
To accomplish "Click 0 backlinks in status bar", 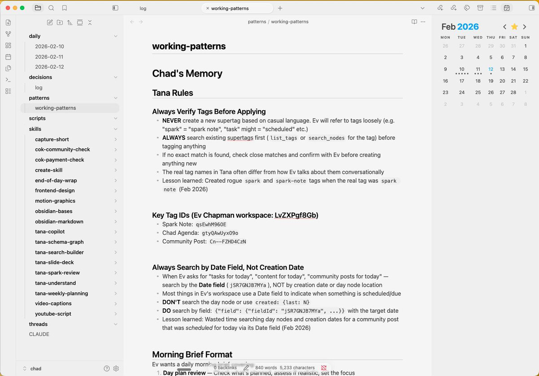I will tap(225, 367).
